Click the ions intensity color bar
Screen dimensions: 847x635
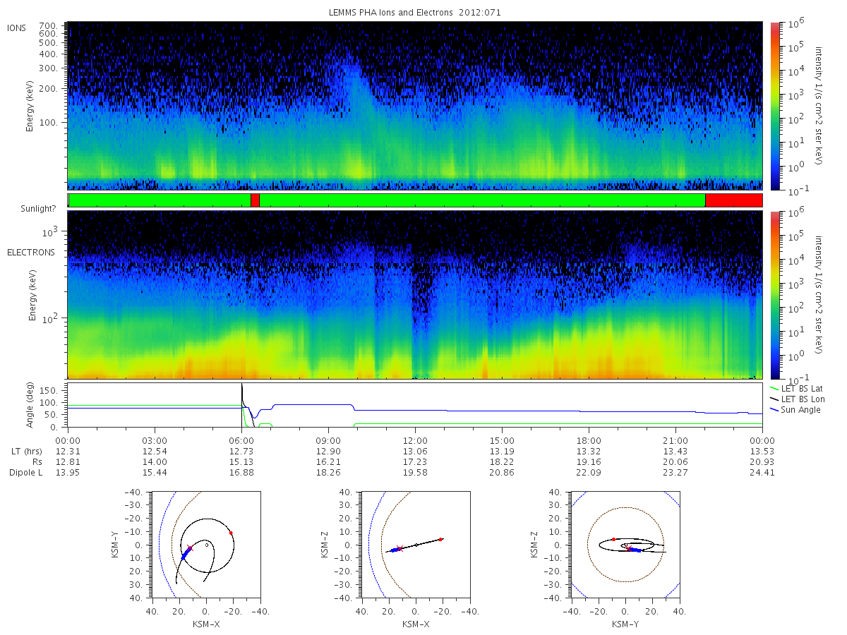coord(775,106)
